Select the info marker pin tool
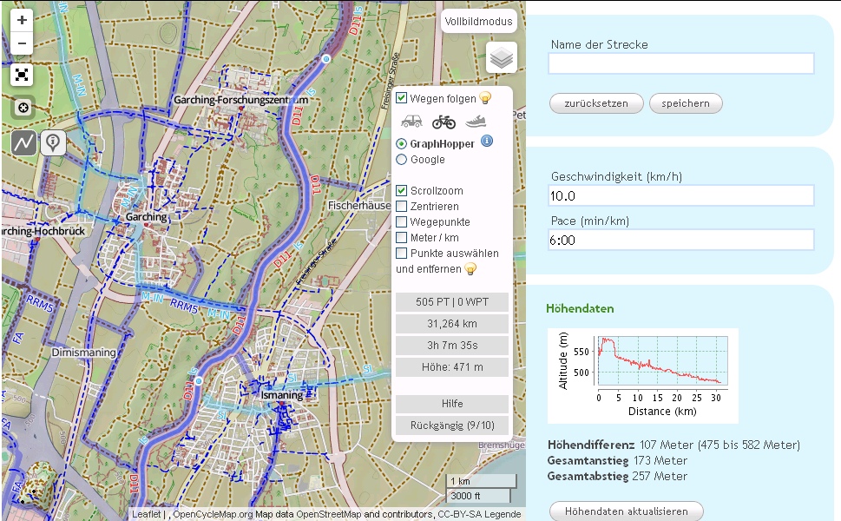Image resolution: width=841 pixels, height=521 pixels. 53,142
